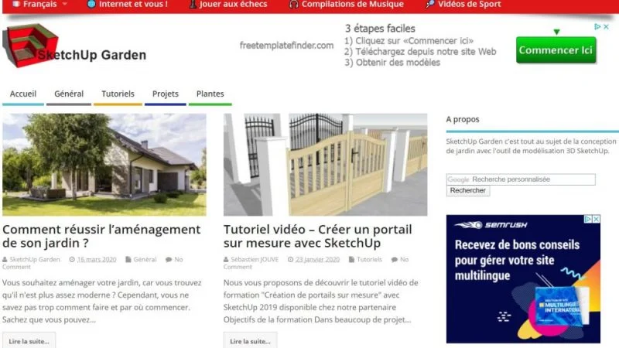Open the wooden gate portail thumbnail
The width and height of the screenshot is (619, 348).
click(325, 165)
